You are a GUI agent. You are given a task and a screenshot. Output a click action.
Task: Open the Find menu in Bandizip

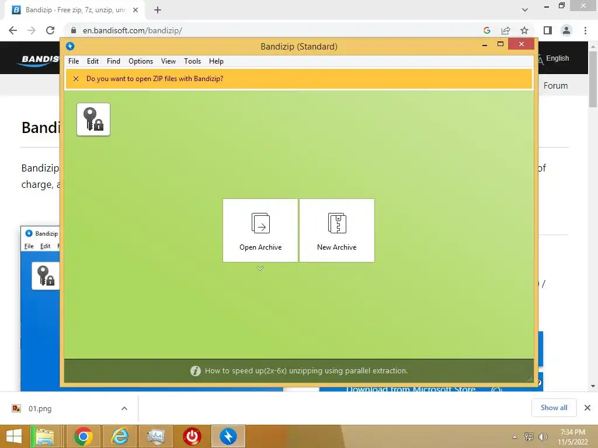coord(113,61)
